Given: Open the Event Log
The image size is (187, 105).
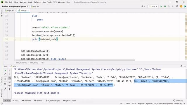Looking at the screenshot, I should [178, 101].
